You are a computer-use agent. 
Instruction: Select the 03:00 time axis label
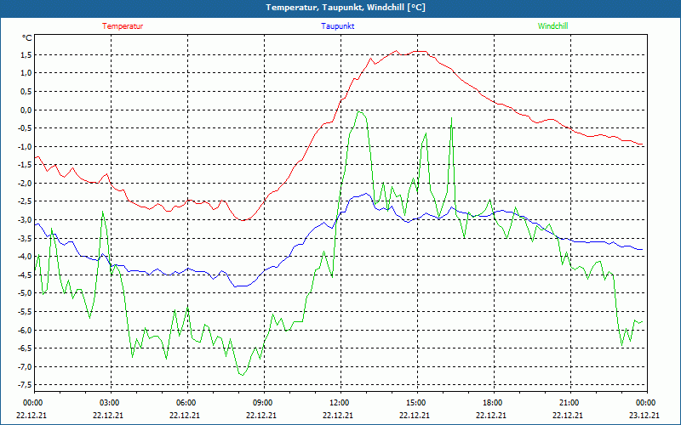click(109, 403)
